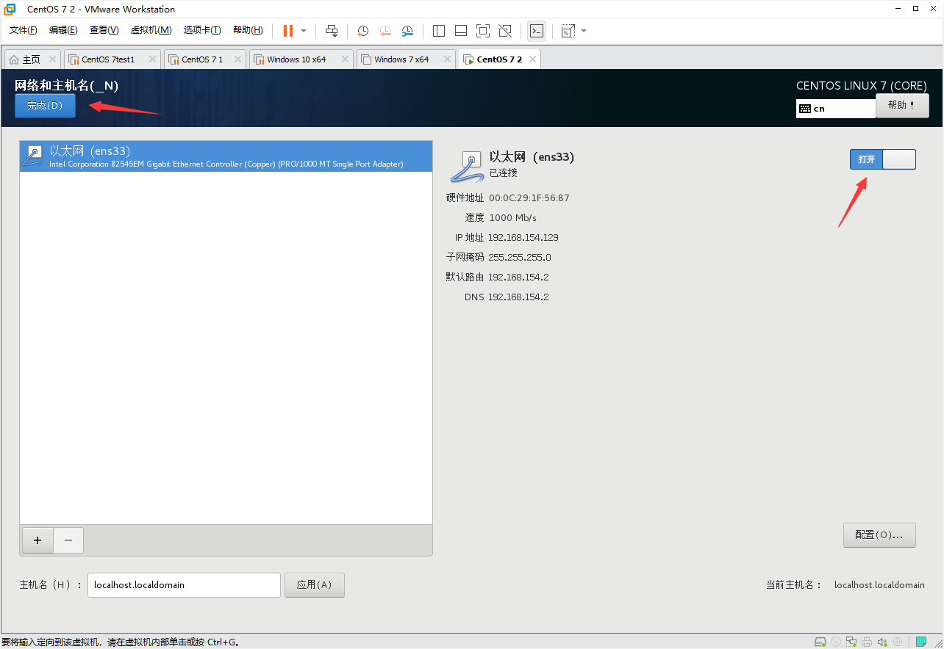
Task: Open the 编辑(E) menu
Action: coord(63,30)
